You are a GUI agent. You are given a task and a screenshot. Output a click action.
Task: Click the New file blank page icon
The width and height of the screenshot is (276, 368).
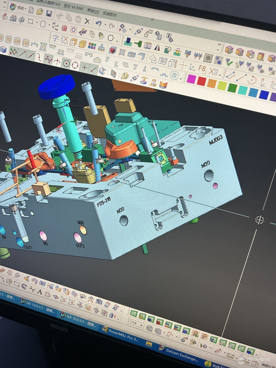pyautogui.click(x=31, y=10)
